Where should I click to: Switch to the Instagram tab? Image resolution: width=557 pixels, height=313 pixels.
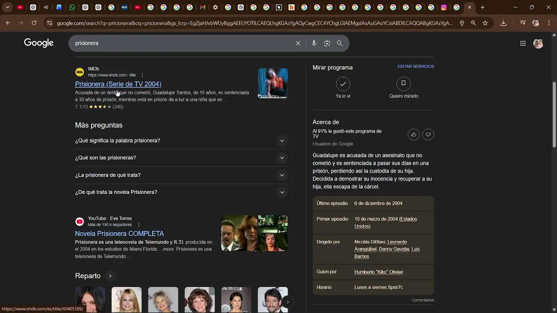pos(444,7)
